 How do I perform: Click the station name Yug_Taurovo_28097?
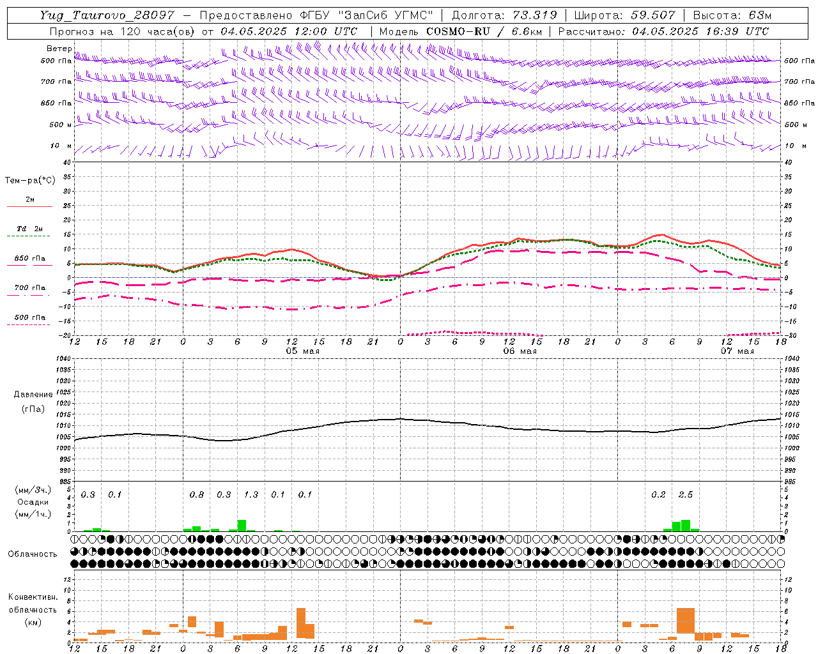[108, 15]
